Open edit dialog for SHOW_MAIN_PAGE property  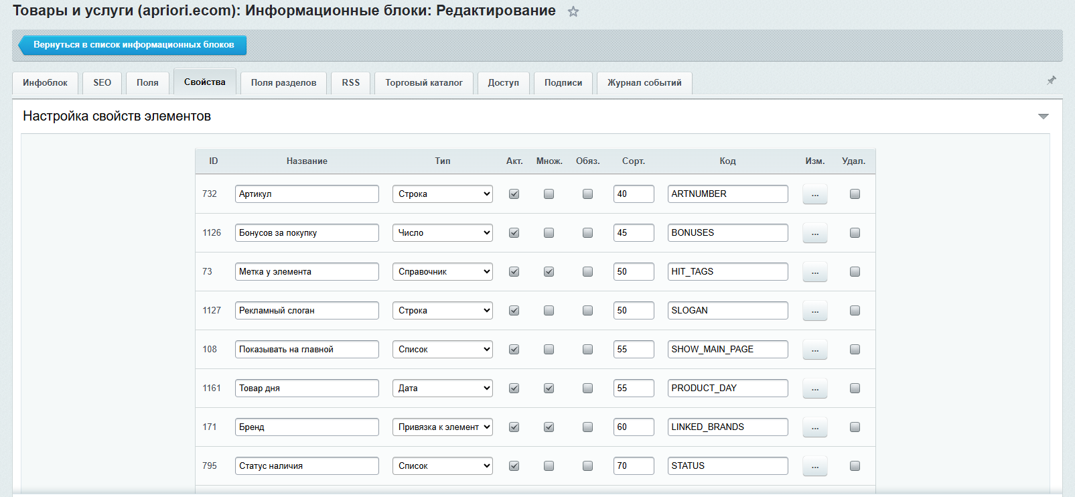815,350
